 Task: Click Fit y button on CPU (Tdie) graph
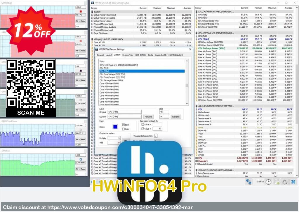(x=78, y=21)
